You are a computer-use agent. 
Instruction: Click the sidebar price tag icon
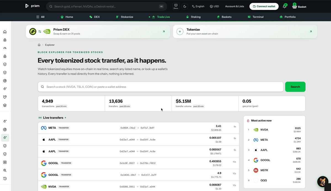click(5, 97)
